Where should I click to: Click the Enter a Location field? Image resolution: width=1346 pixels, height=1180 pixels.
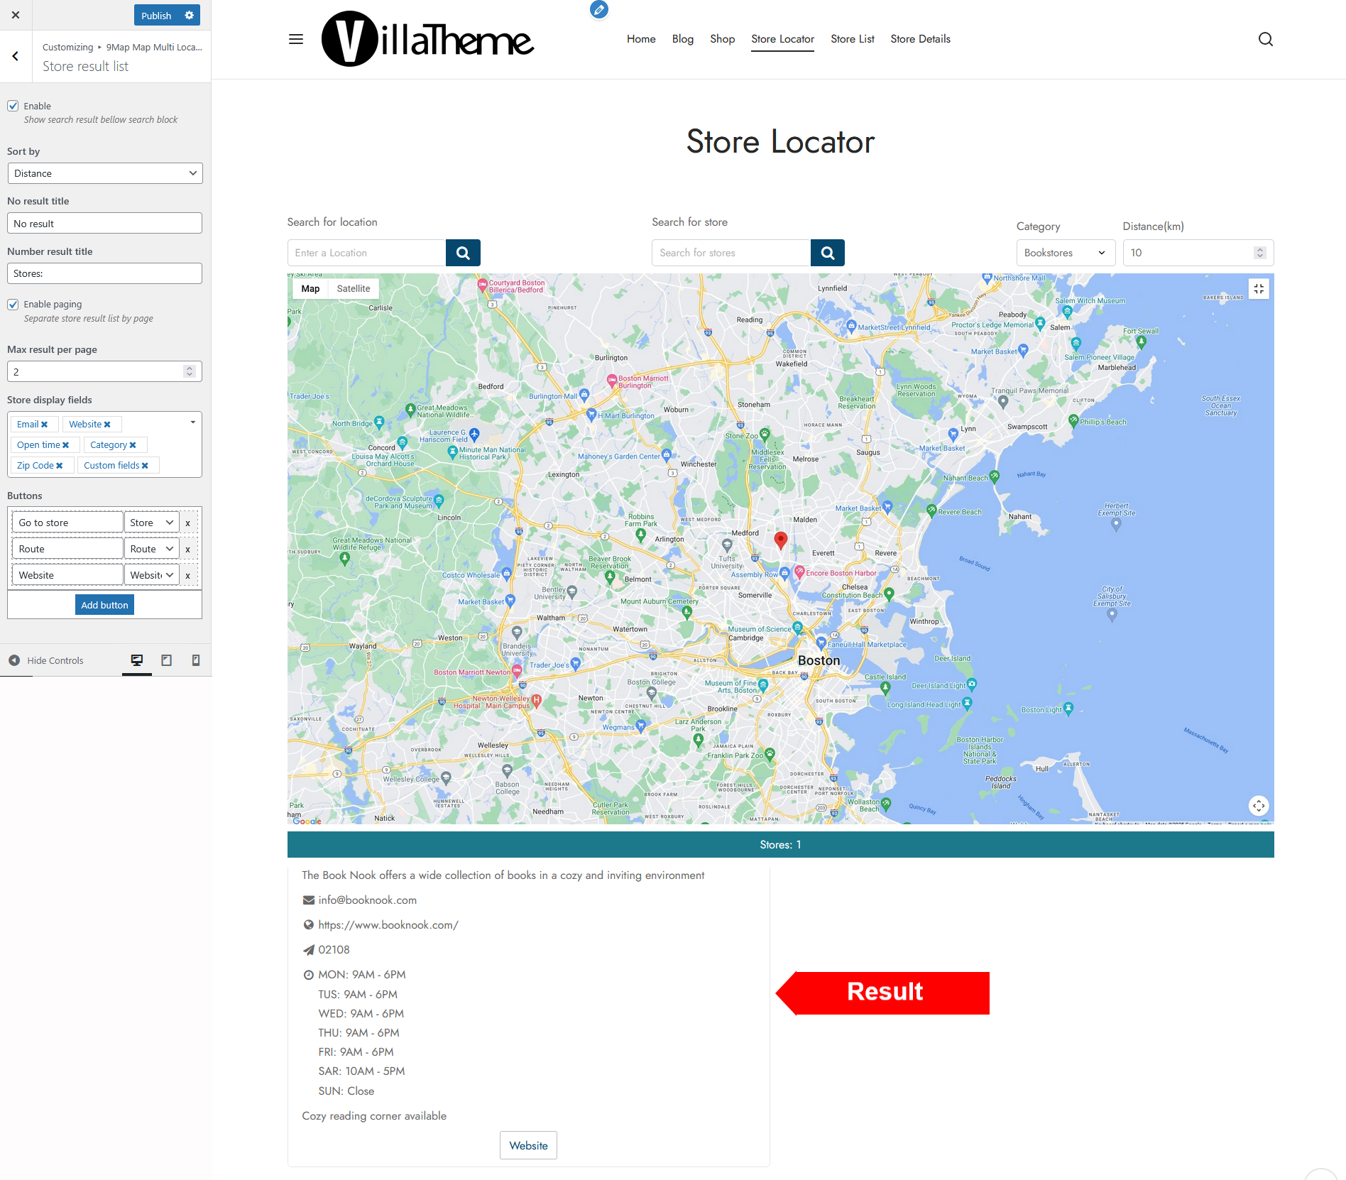point(366,253)
